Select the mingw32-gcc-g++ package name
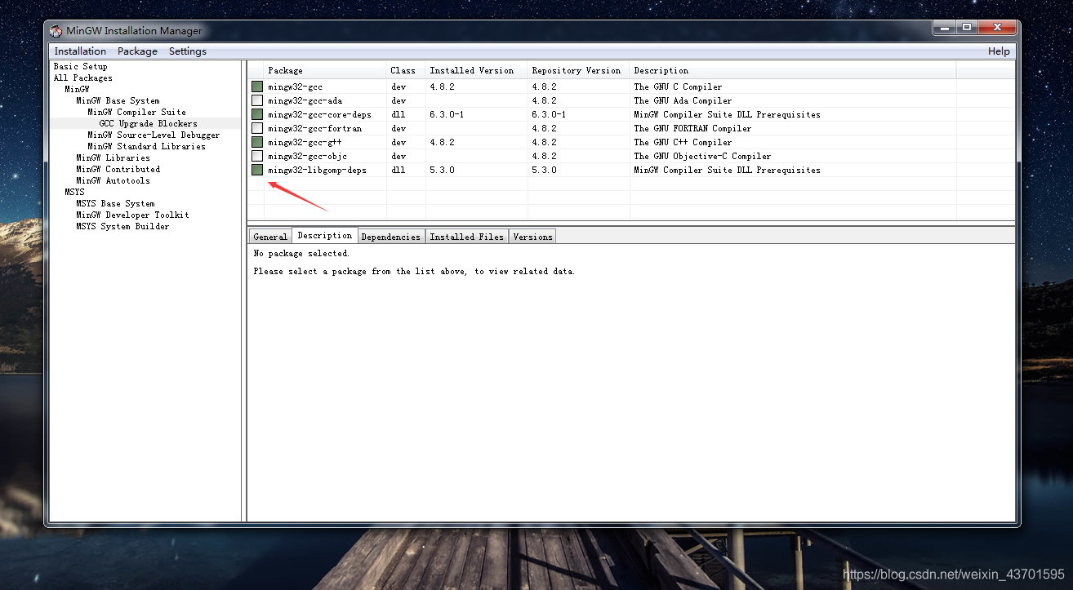1073x590 pixels. [305, 142]
